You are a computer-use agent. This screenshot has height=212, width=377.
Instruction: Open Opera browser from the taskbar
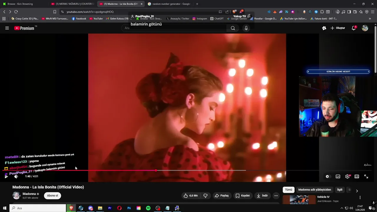119,208
